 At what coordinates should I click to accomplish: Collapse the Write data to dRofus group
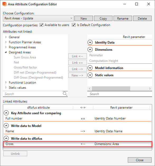[6, 138]
